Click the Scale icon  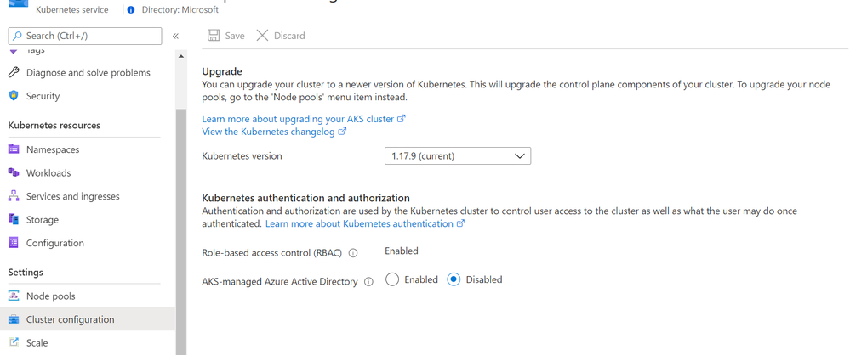[14, 342]
